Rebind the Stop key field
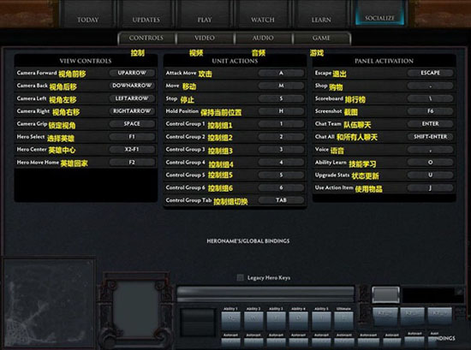The height and width of the screenshot is (350, 471). [281, 98]
